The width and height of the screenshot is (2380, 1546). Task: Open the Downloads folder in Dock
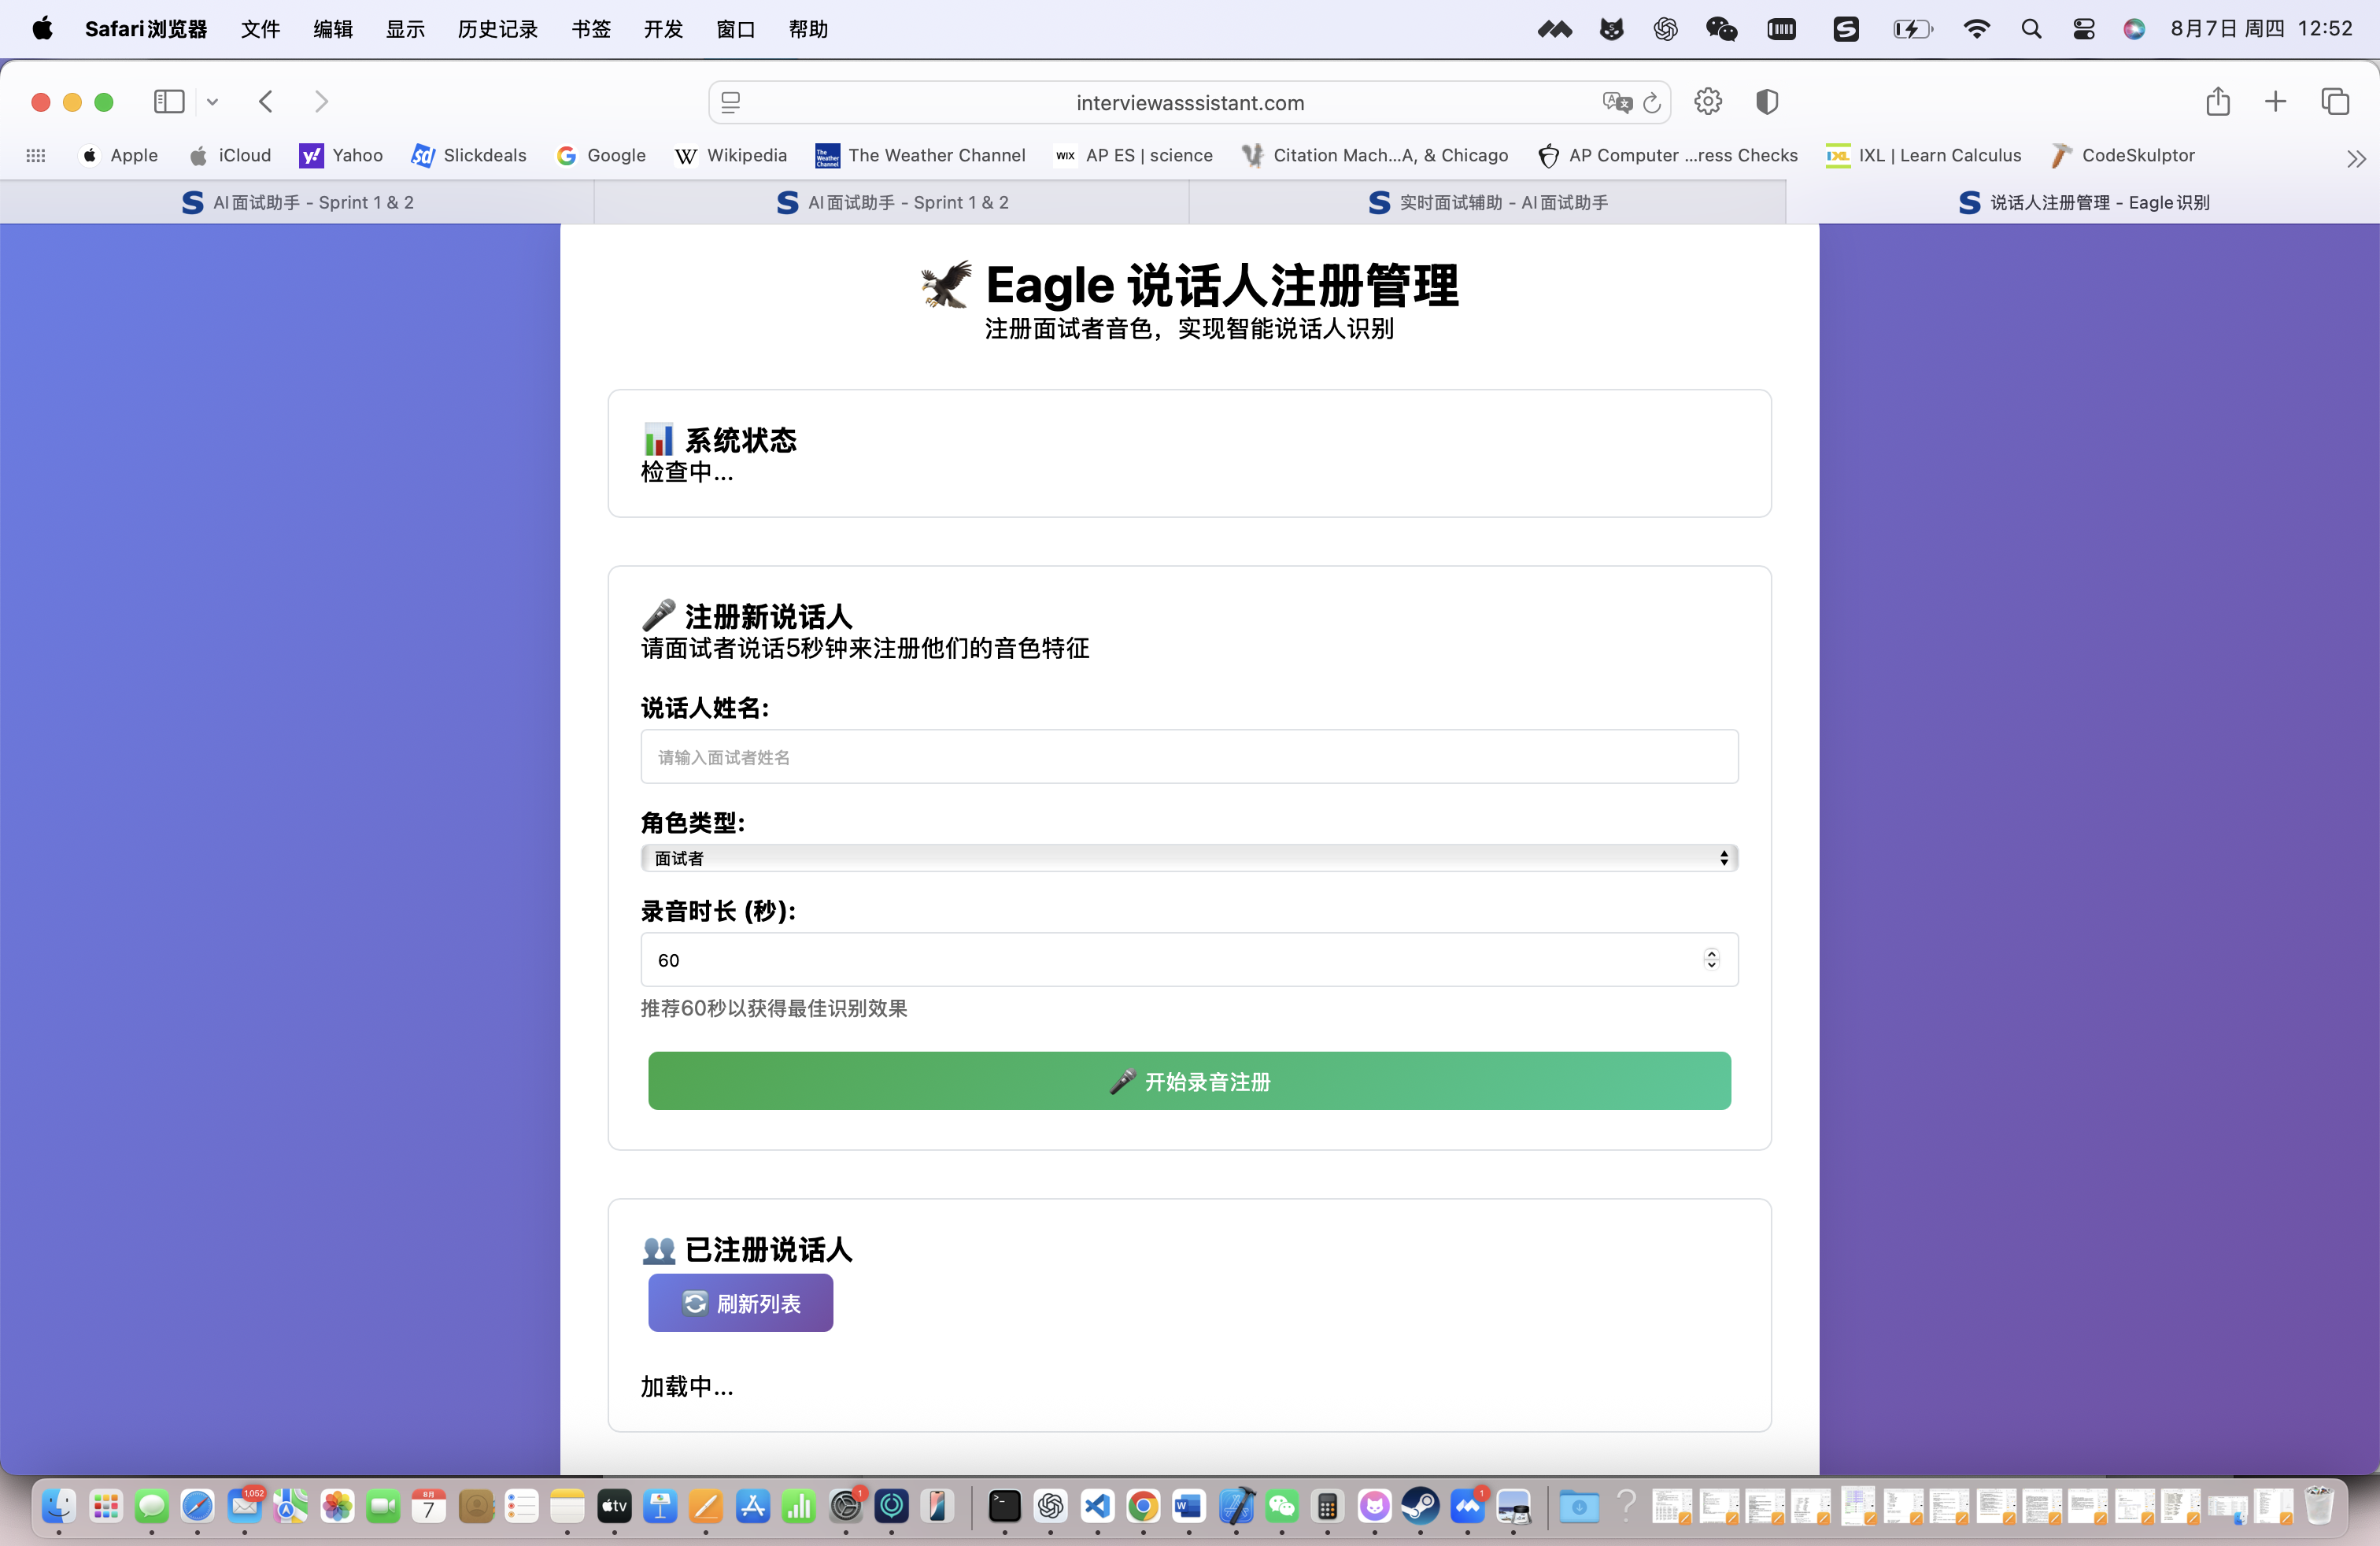click(1579, 1506)
